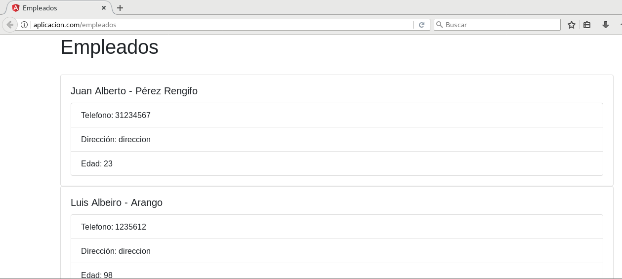Show bookmarks list icon in toolbar

point(587,25)
